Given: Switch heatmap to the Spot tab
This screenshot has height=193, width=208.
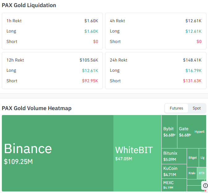Looking at the screenshot, I should (x=197, y=108).
